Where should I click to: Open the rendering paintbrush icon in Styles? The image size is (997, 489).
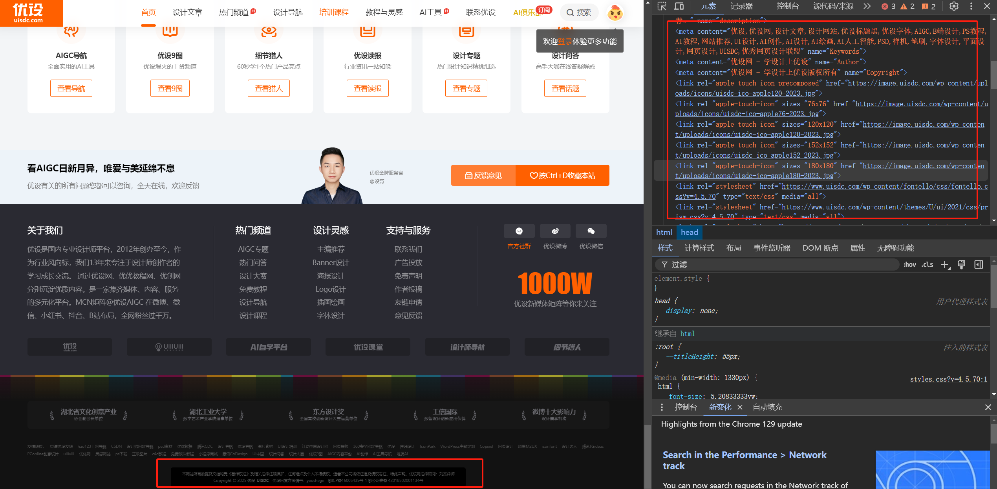point(961,265)
